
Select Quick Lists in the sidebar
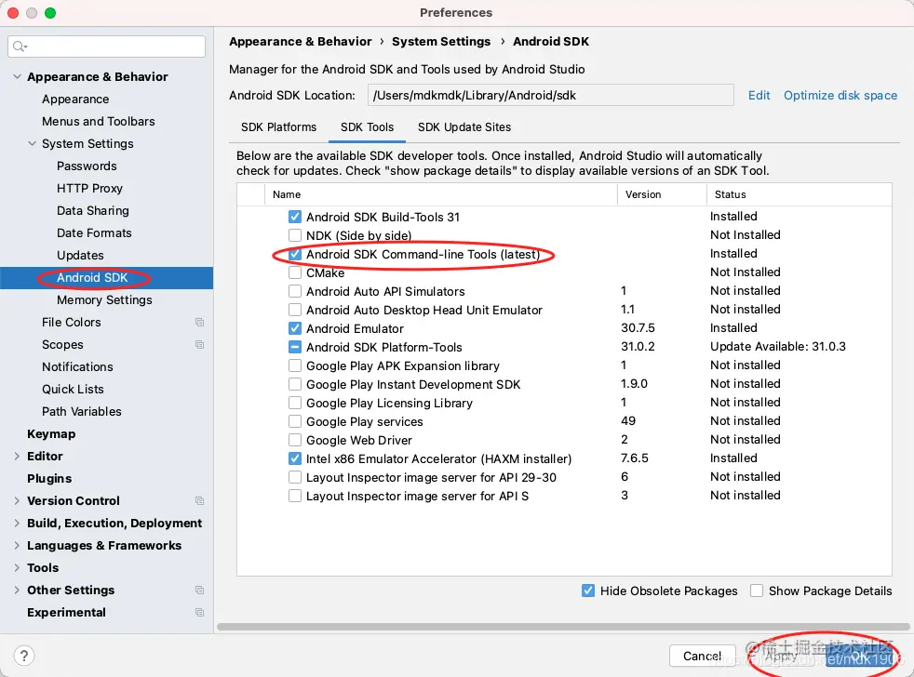coord(73,390)
